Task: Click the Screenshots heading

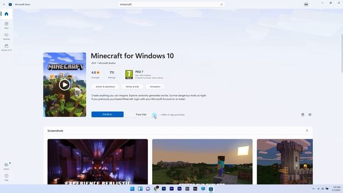Action: tap(55, 131)
